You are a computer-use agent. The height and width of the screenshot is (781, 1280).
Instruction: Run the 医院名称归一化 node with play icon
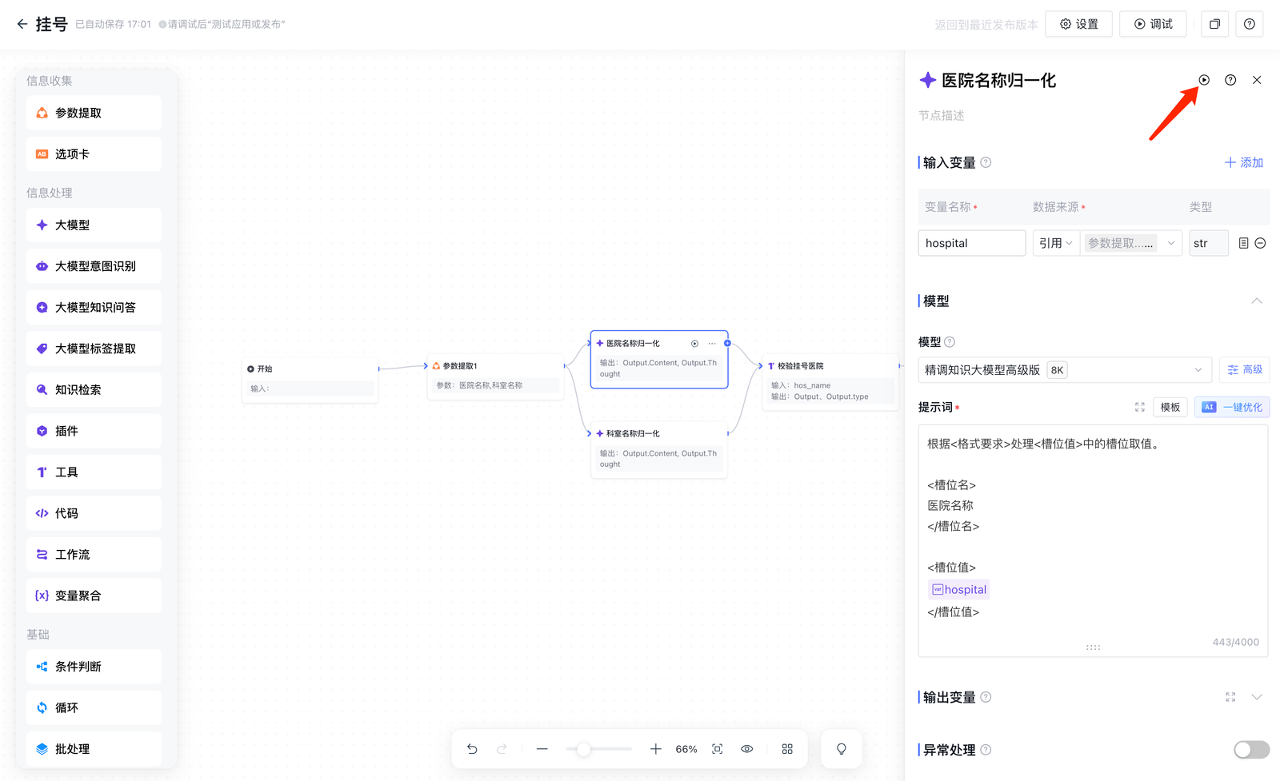[x=1204, y=80]
